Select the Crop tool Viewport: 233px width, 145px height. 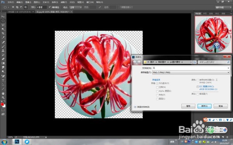click(x=3, y=33)
